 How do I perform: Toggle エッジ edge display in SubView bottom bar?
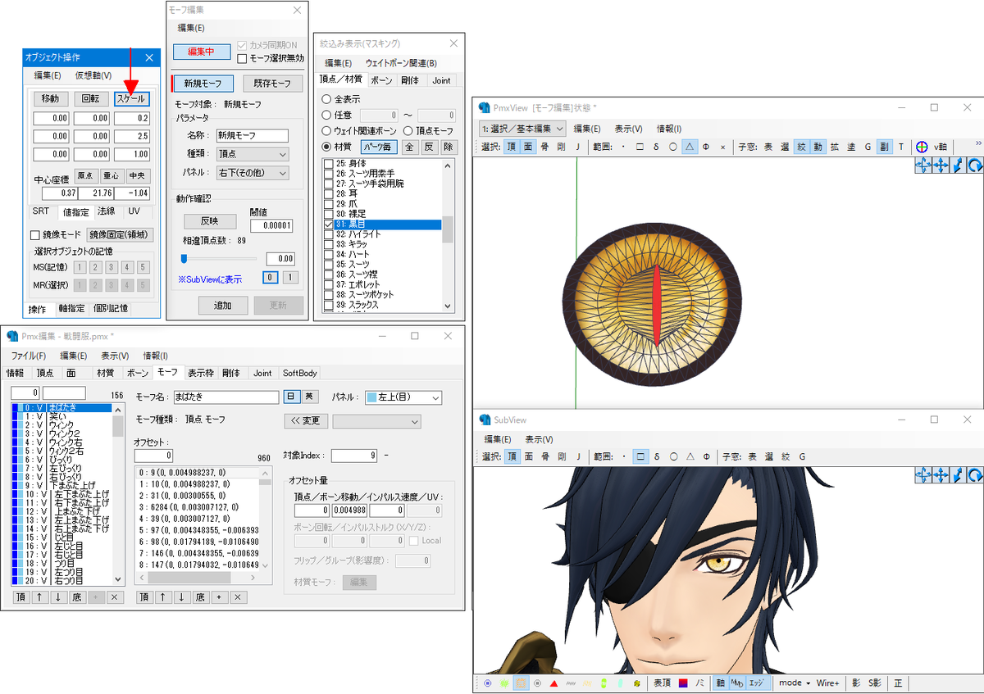coord(757,683)
